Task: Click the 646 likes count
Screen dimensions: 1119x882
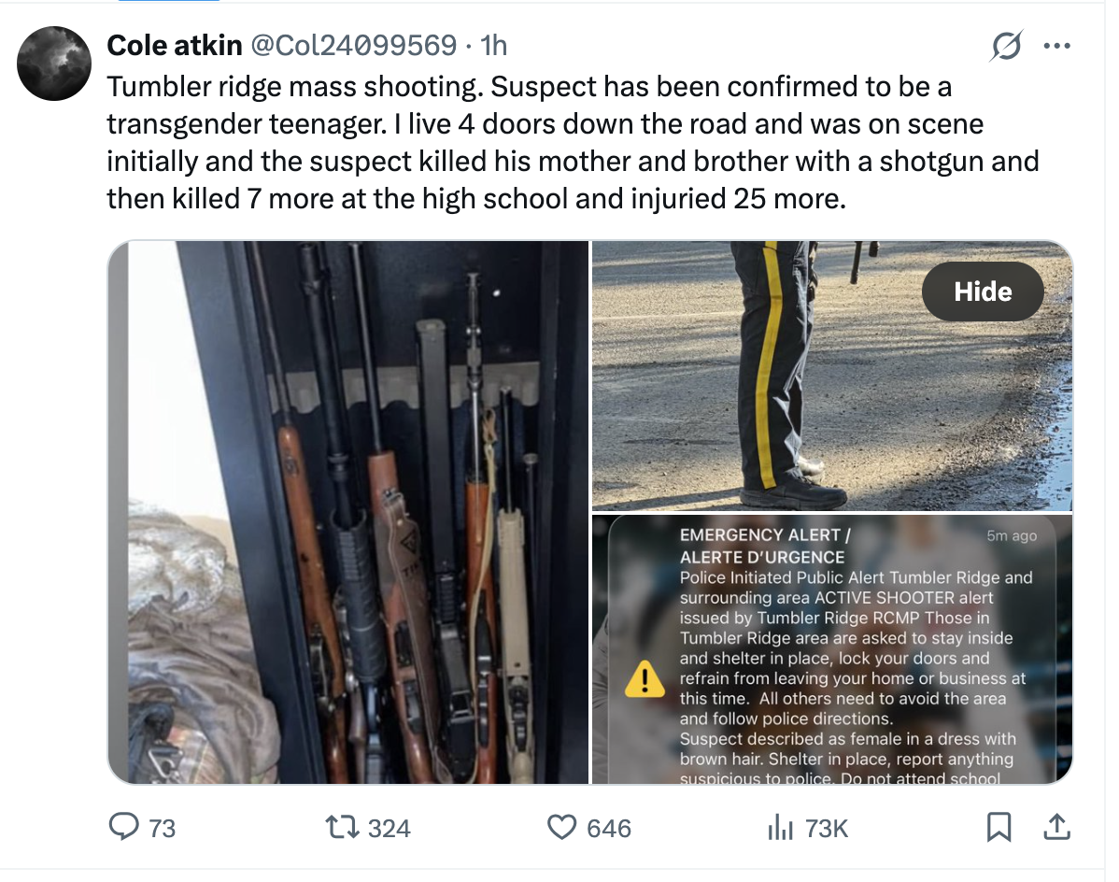Action: click(x=608, y=828)
